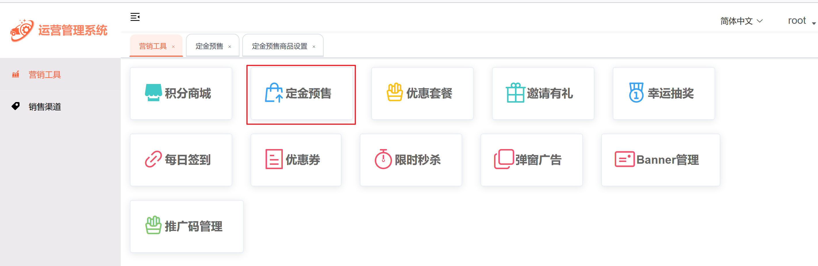Open the 简体中文 language dropdown
This screenshot has height=266, width=818.
coord(741,21)
